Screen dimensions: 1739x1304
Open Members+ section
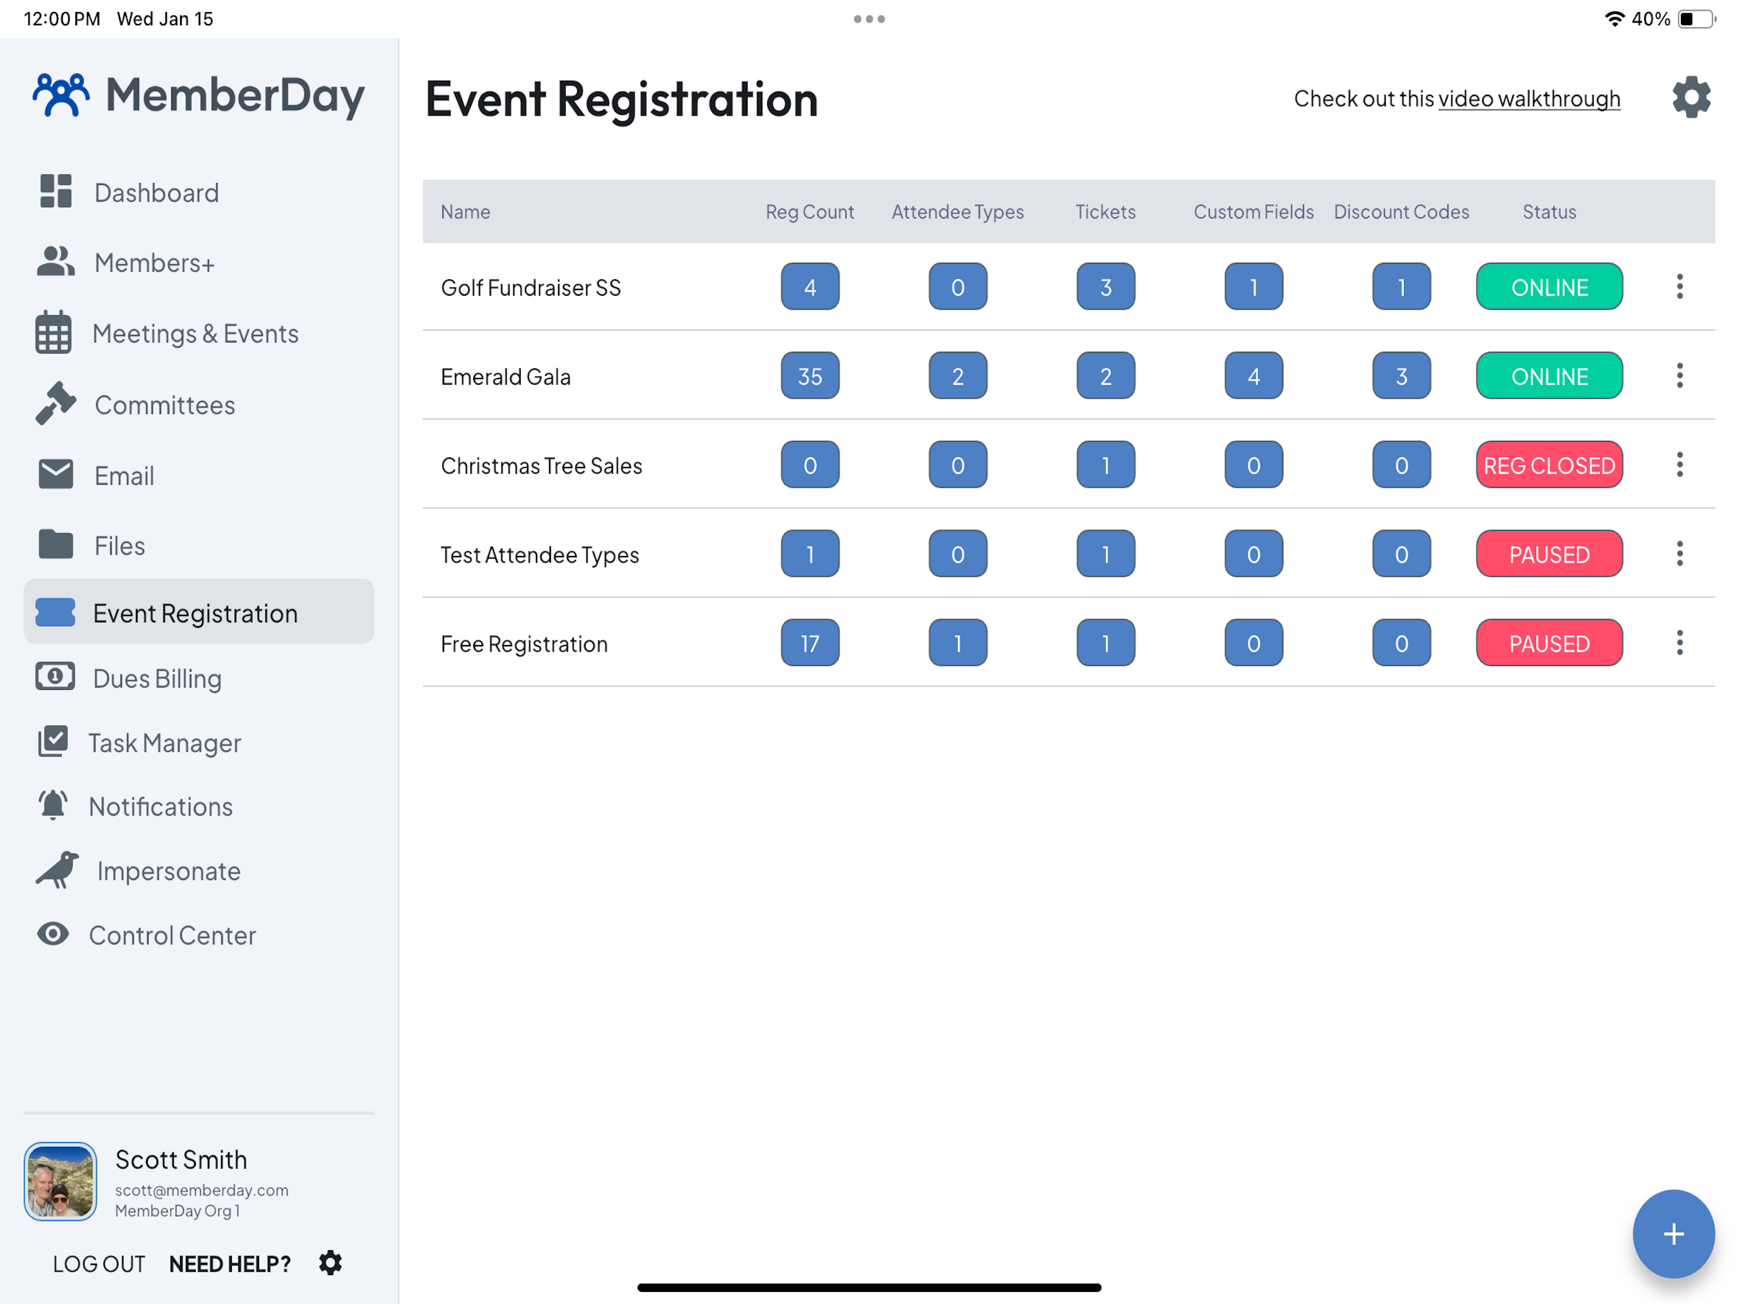click(x=154, y=263)
